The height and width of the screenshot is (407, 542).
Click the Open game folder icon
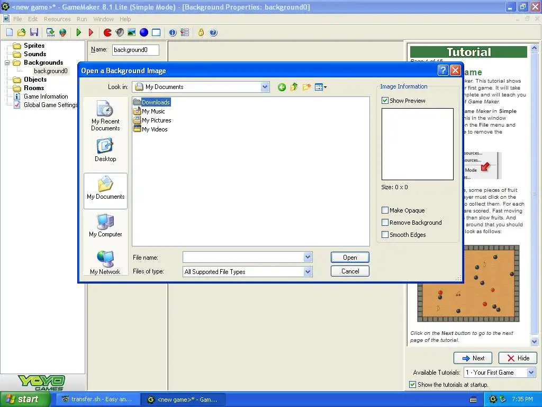[21, 32]
